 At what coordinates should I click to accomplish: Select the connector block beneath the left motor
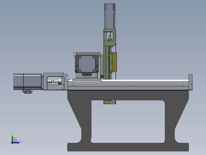[x=27, y=92]
